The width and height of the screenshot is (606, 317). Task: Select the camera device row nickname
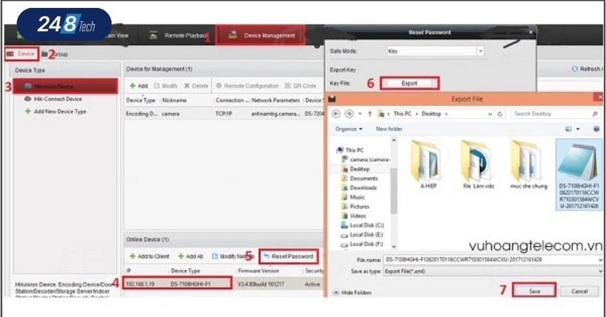171,114
